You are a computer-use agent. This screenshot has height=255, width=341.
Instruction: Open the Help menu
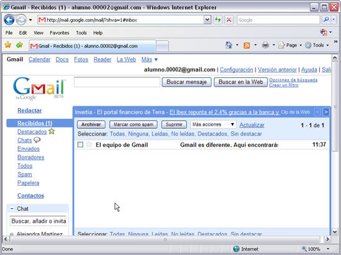tap(98, 33)
